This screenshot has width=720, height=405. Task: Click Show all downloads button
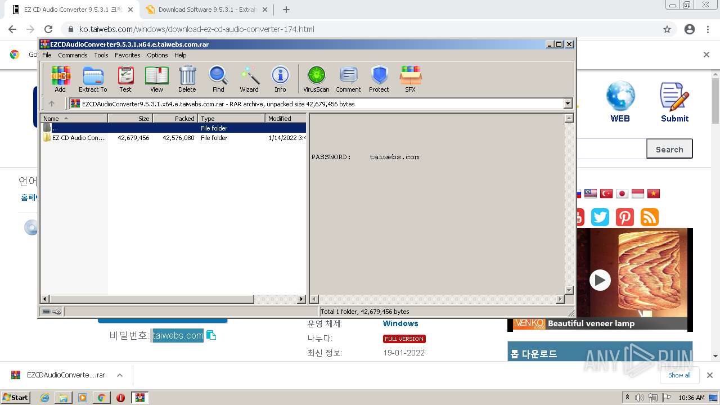tap(679, 375)
